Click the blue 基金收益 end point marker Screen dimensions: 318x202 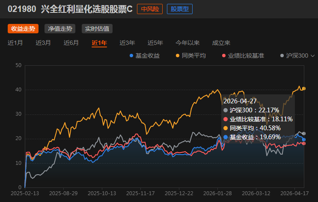click(304, 140)
